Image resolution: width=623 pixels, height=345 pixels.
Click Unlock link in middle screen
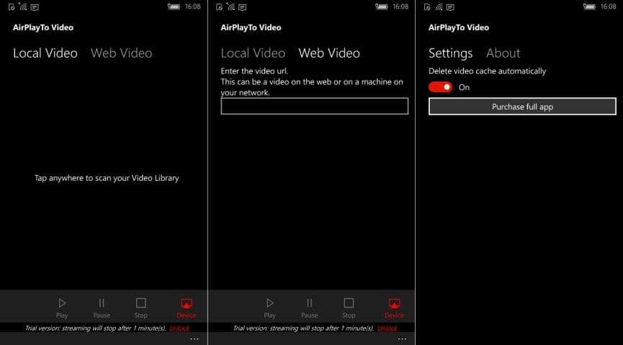point(387,328)
